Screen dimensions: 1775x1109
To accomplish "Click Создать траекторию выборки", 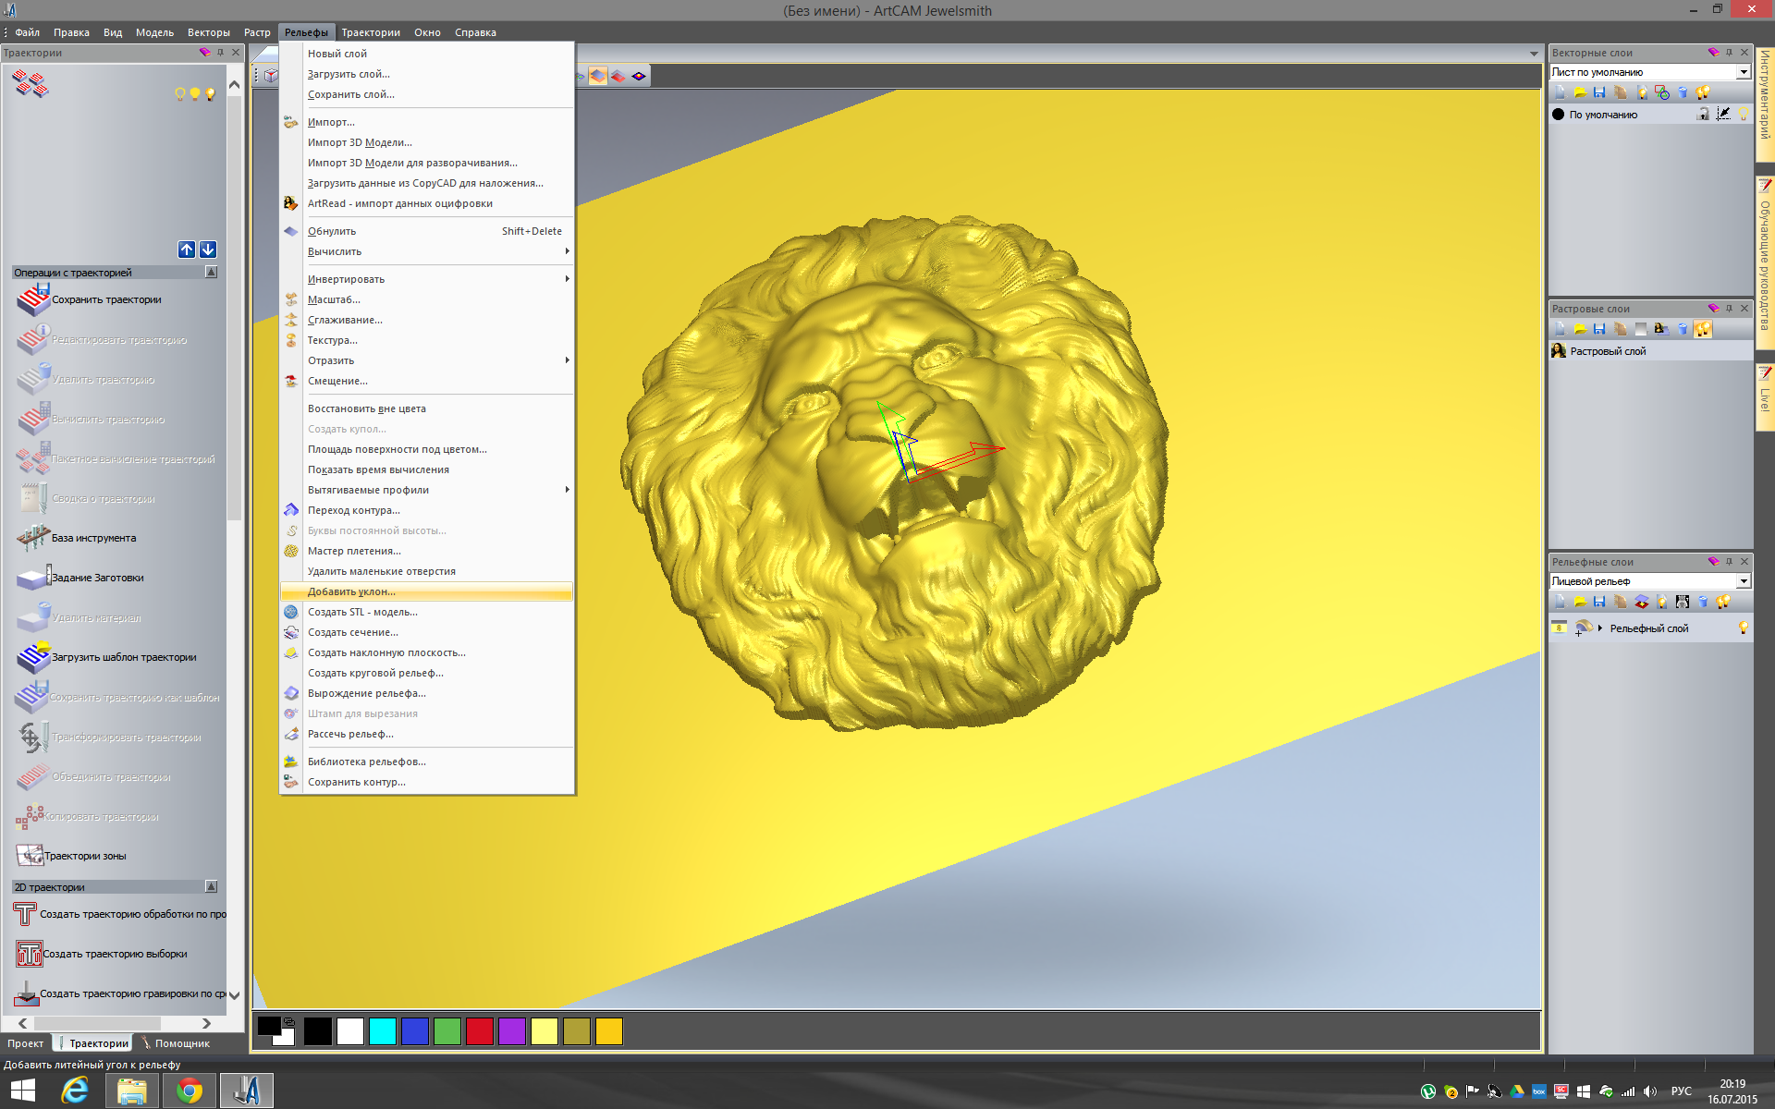I will pyautogui.click(x=115, y=954).
